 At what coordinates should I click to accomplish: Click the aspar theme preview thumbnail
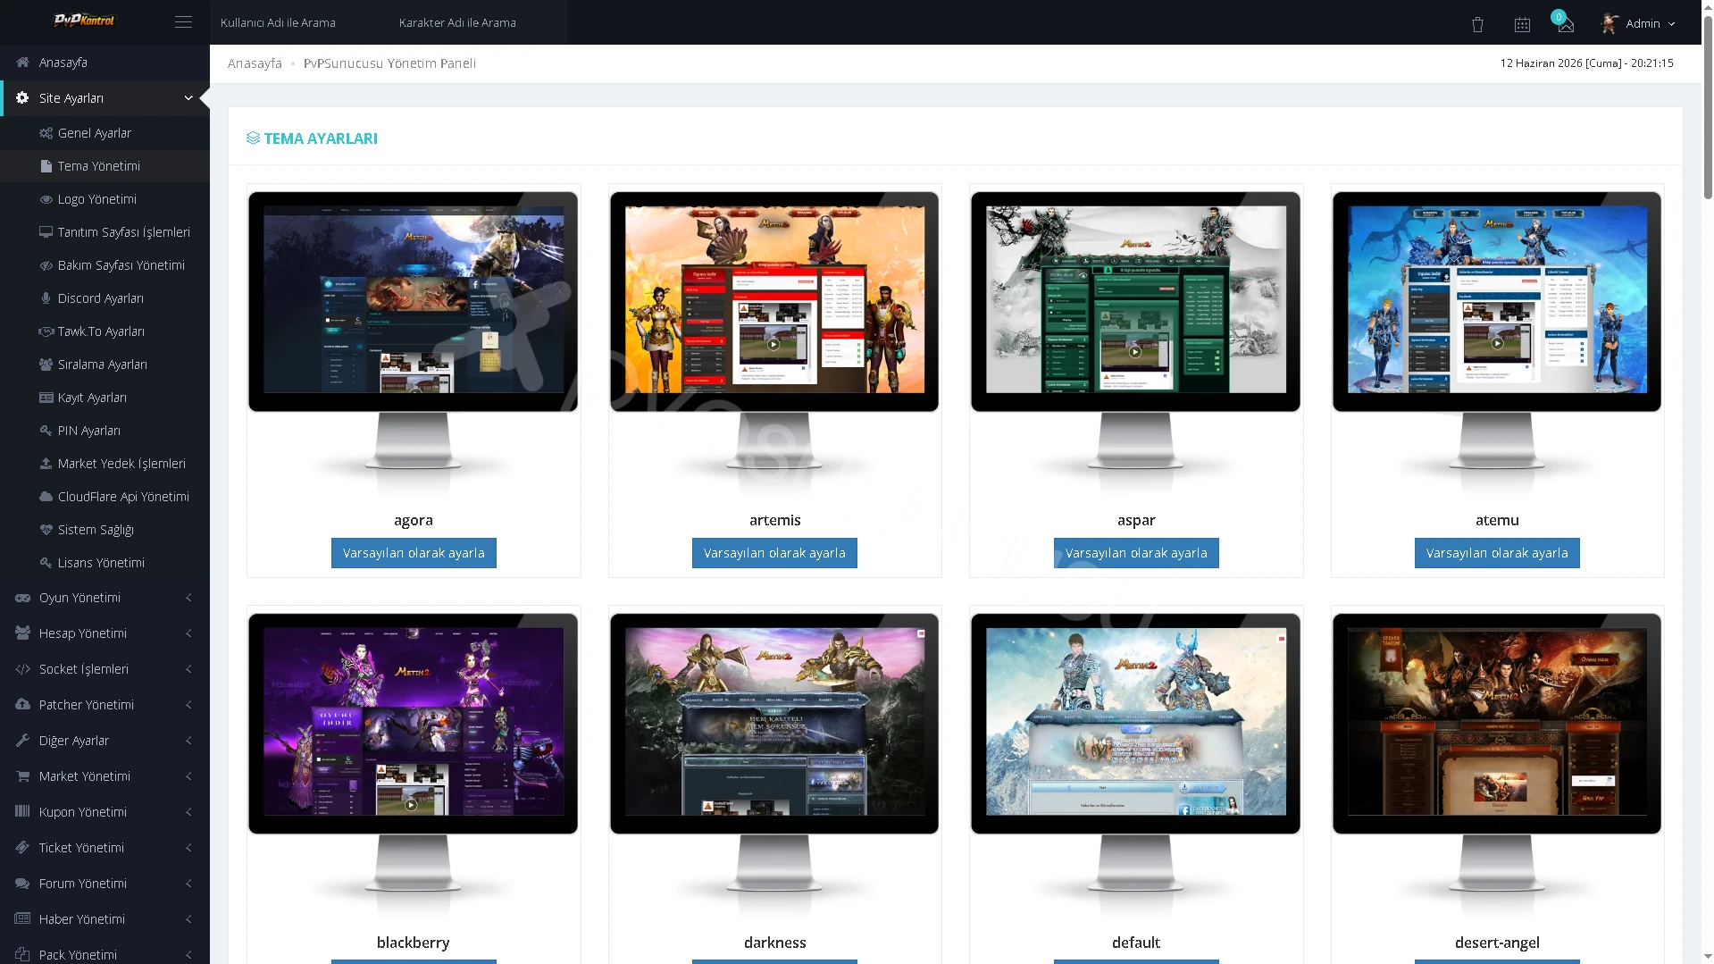point(1136,344)
